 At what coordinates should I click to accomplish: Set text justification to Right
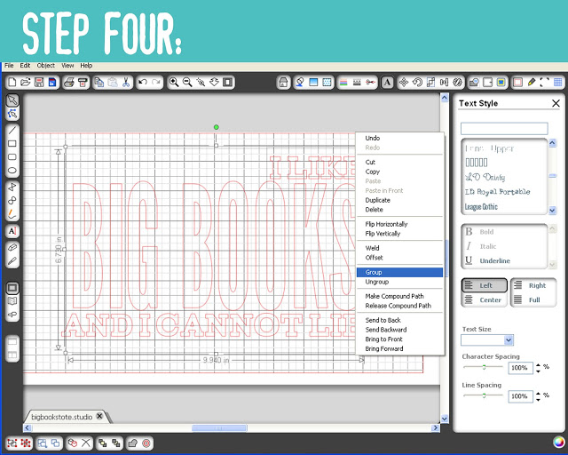(x=532, y=285)
